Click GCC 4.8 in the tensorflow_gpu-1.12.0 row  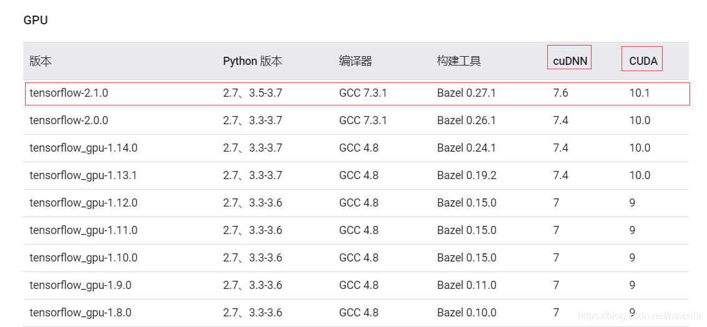tap(358, 203)
